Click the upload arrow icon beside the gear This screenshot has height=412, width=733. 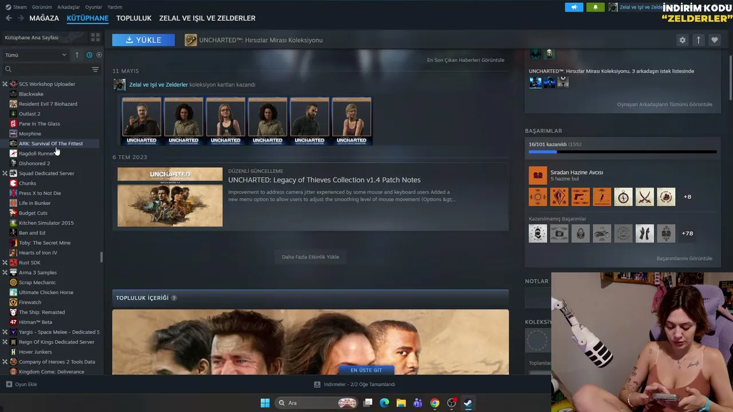tap(698, 40)
